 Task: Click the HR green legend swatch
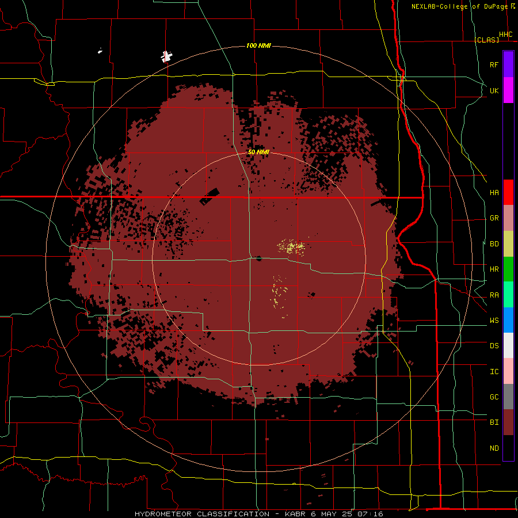click(x=508, y=269)
